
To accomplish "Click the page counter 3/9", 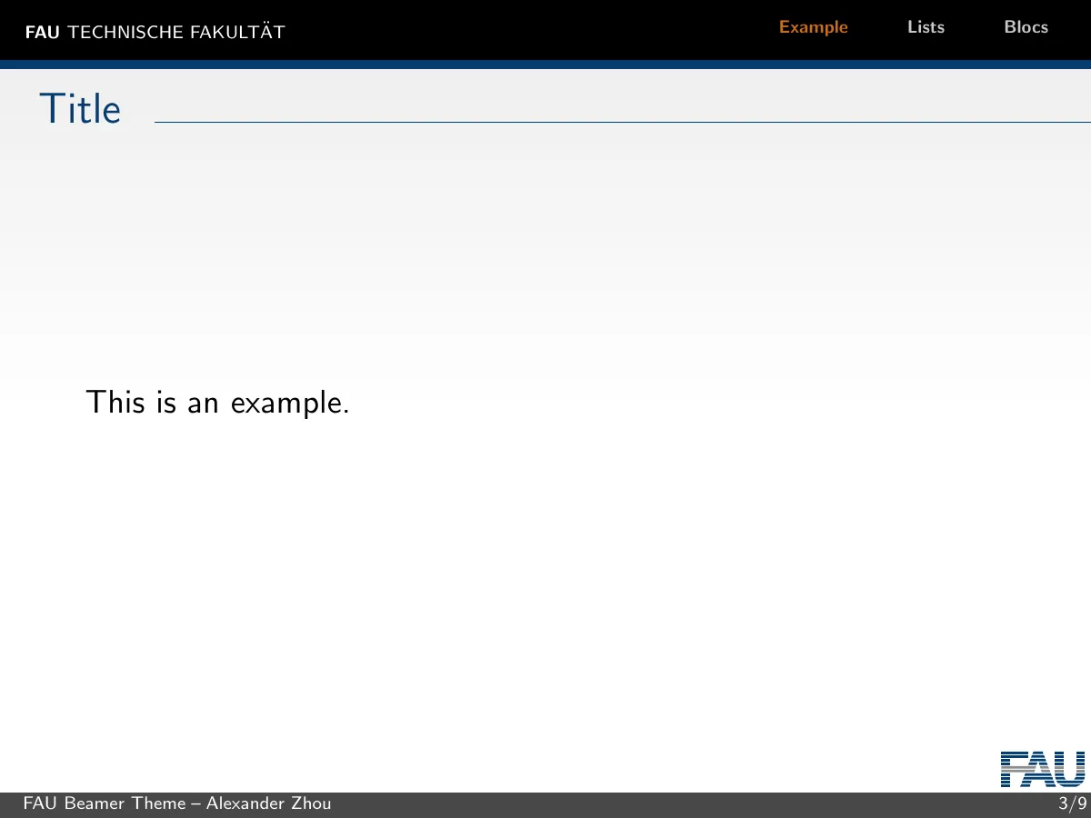I will [x=1073, y=803].
